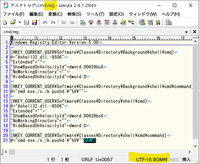Open the ファイル(F) menu
This screenshot has height=164, width=199.
[14, 14]
